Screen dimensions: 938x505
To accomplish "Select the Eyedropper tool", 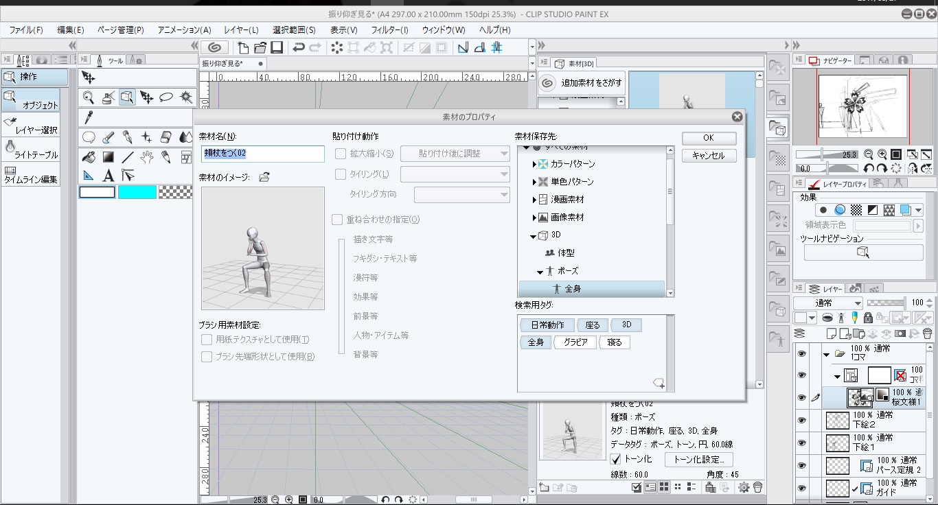I will coord(89,117).
